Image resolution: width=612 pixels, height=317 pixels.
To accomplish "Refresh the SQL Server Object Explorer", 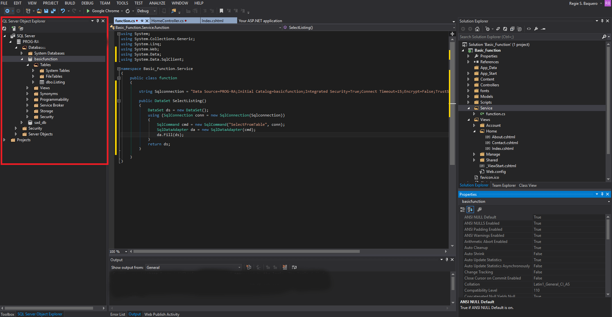I will pyautogui.click(x=4, y=29).
